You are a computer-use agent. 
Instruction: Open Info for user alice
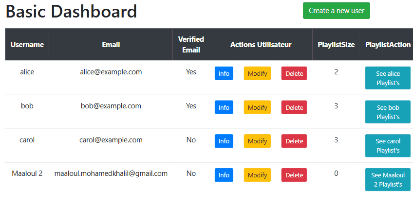tap(224, 73)
